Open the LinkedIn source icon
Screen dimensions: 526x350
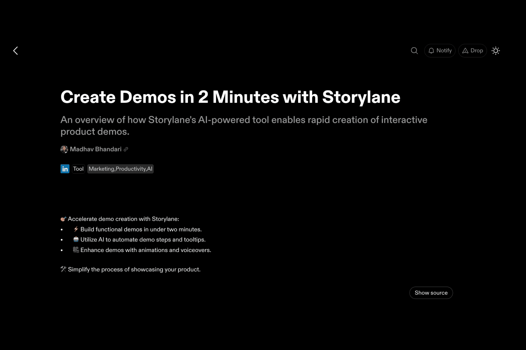coord(65,169)
